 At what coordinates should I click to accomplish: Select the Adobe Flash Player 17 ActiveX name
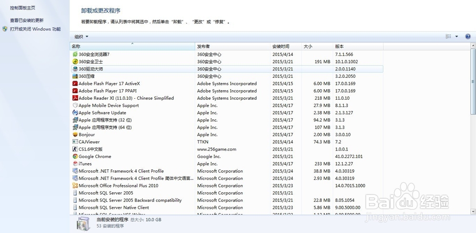point(109,84)
